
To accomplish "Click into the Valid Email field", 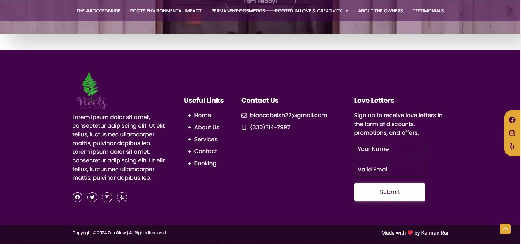I will (389, 170).
